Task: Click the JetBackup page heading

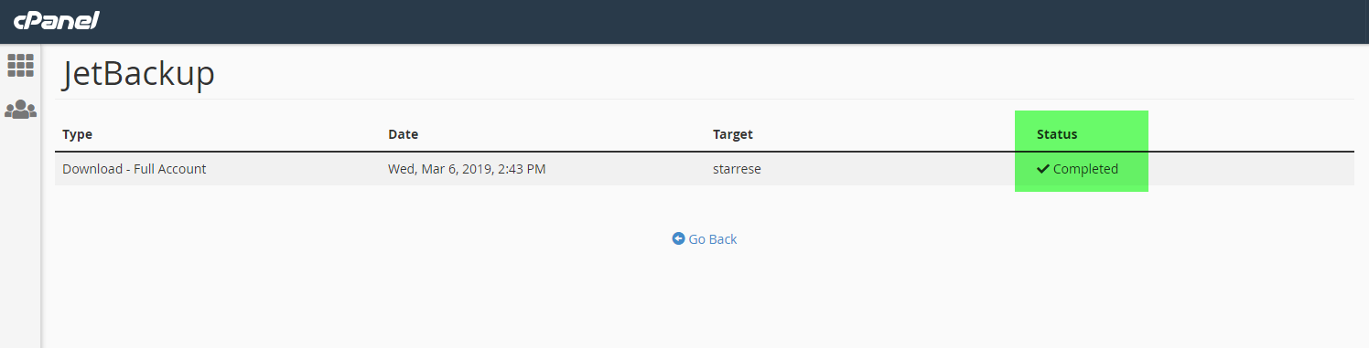Action: click(138, 74)
